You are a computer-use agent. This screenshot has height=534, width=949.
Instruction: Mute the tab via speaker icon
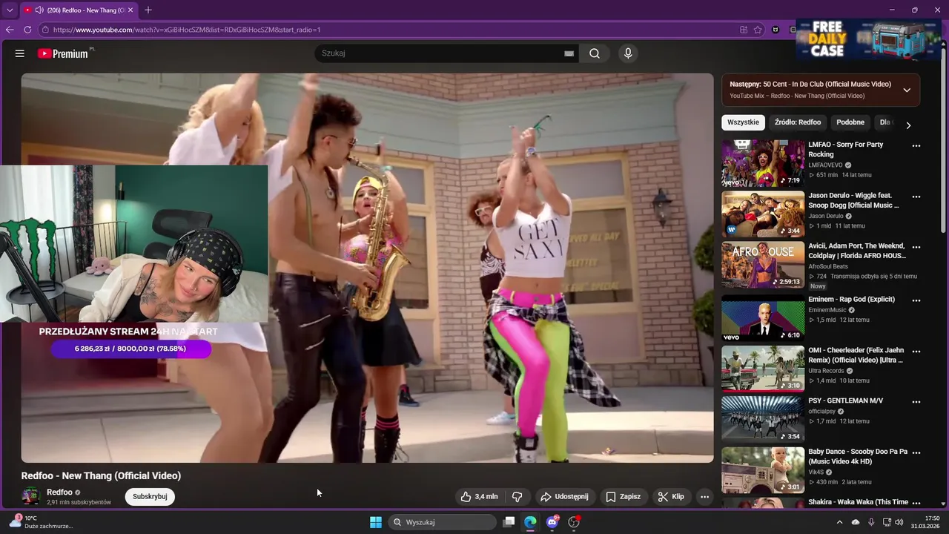(39, 10)
